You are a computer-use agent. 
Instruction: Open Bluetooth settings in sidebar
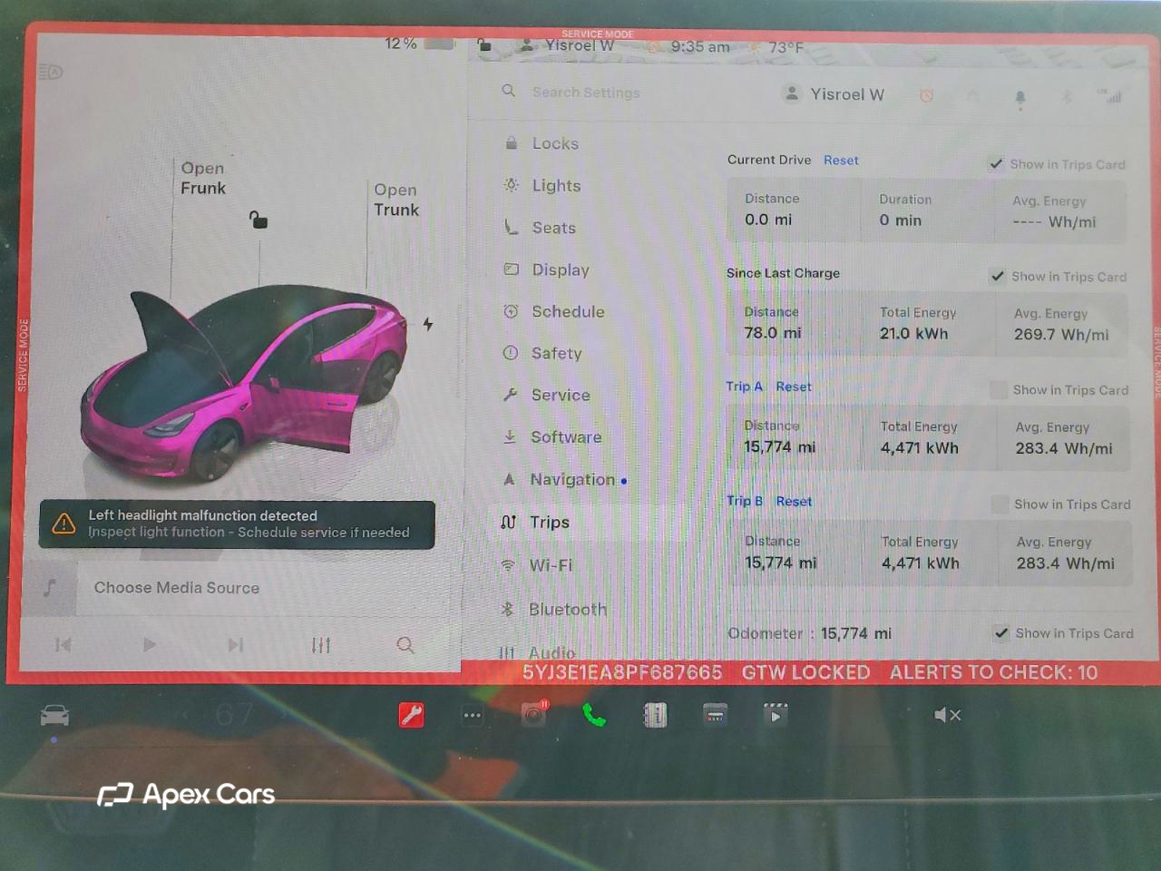click(568, 609)
